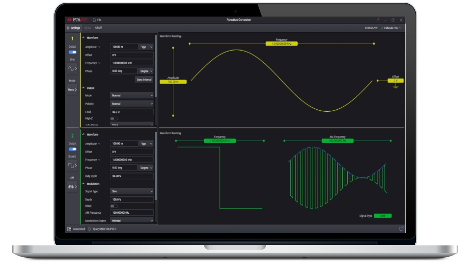Screen dimensions: 473x266
Task: Open channel 2 AM modulation selector
Action: click(x=72, y=186)
